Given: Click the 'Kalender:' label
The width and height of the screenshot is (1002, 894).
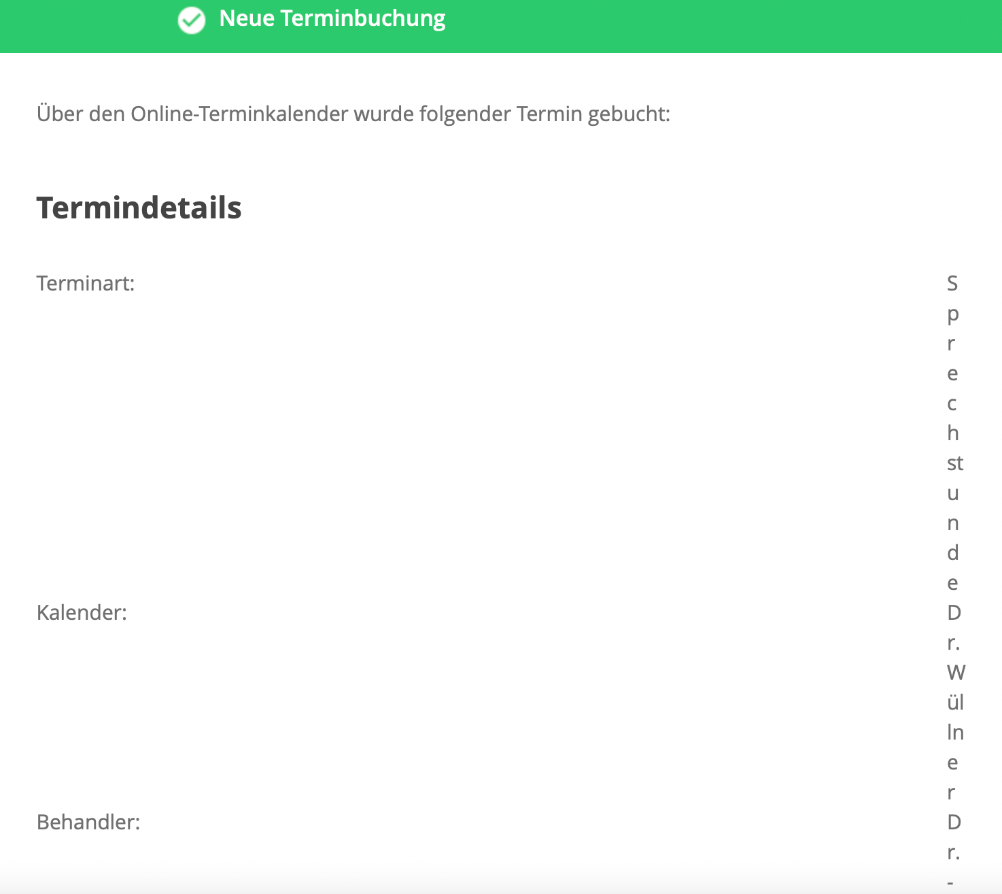Looking at the screenshot, I should click(x=82, y=612).
